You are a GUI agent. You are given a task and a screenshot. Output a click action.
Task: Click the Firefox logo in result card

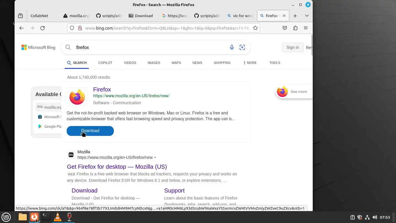(x=77, y=97)
